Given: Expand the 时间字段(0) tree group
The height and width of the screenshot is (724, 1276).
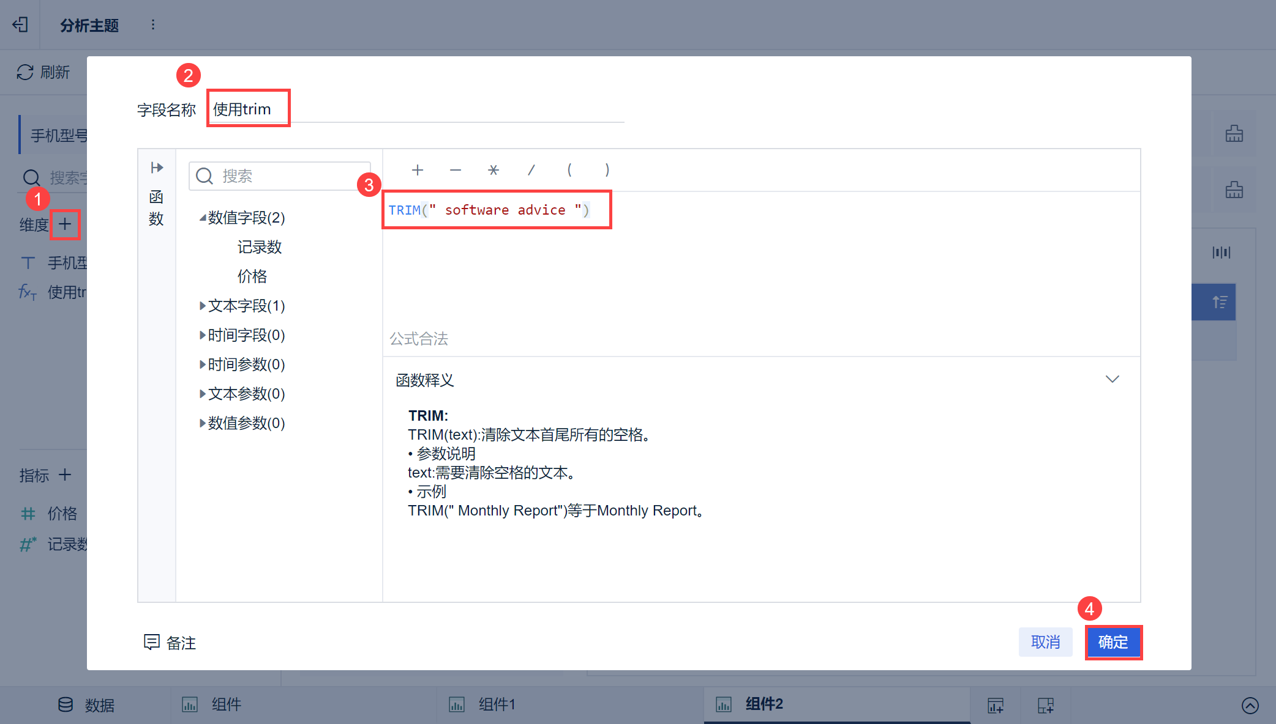Looking at the screenshot, I should [x=202, y=335].
